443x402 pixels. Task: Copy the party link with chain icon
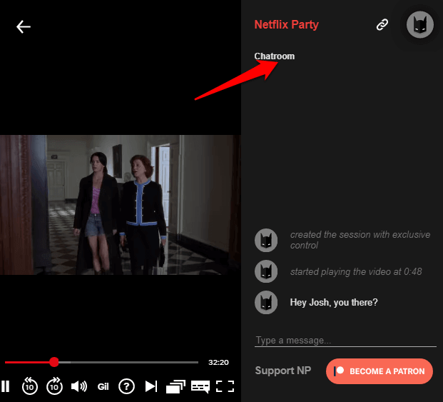[x=382, y=24]
